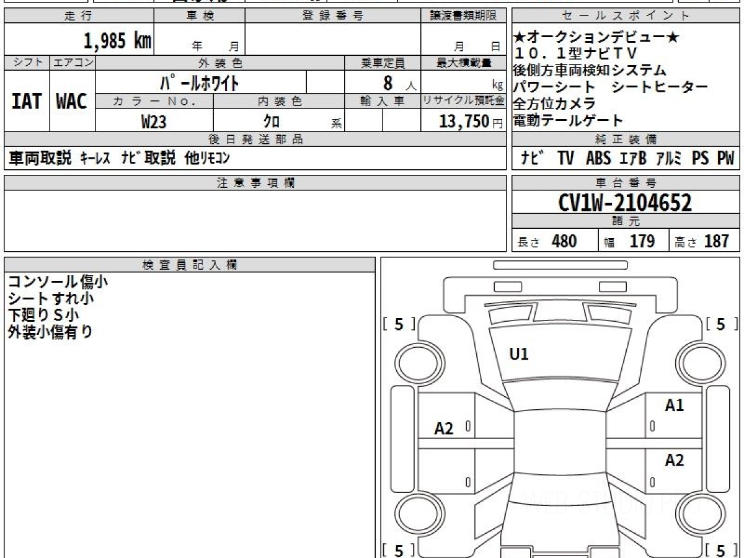
Task: Click the top-left [5] tire rating
Action: pyautogui.click(x=399, y=324)
